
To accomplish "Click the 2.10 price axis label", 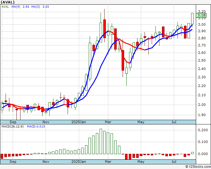I will (x=202, y=95).
